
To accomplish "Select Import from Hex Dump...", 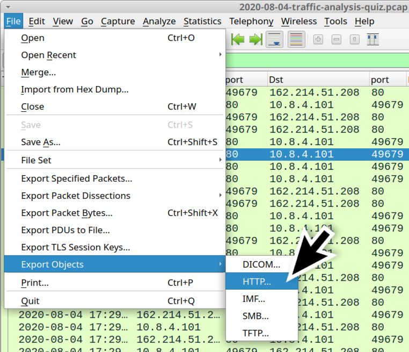I will tap(115, 90).
